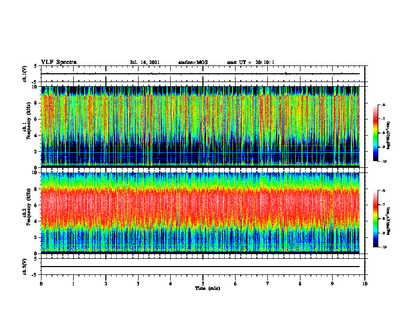Click the ch.1 colorbar "-10" tick label
Viewport: 411px width, 318px height.
[383, 162]
